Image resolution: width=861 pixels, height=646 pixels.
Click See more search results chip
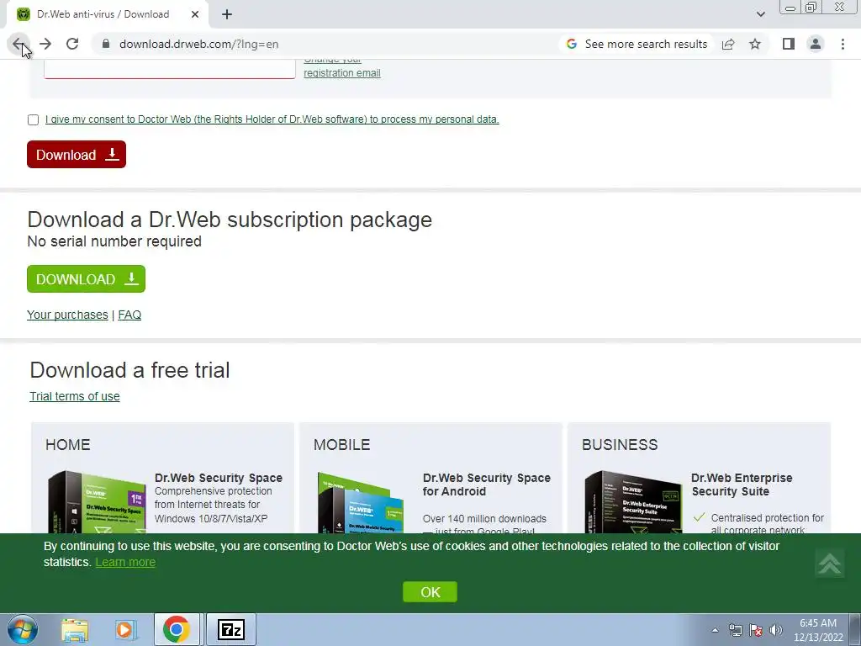click(637, 44)
